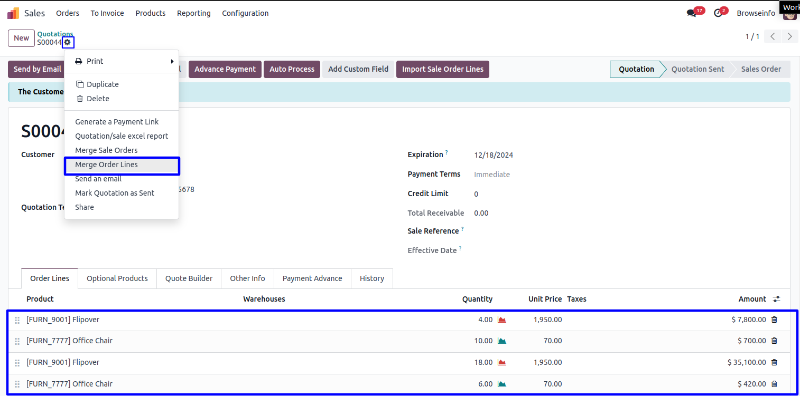Viewport: 800px width, 396px height.
Task: Choose Duplicate in the actions menu
Action: tap(103, 84)
